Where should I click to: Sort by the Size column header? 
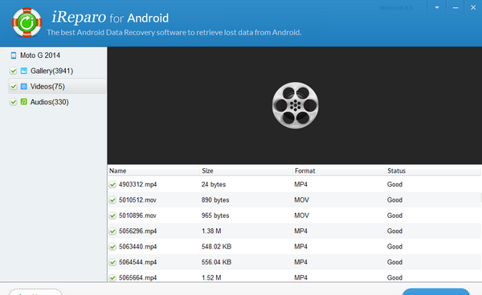pos(207,170)
